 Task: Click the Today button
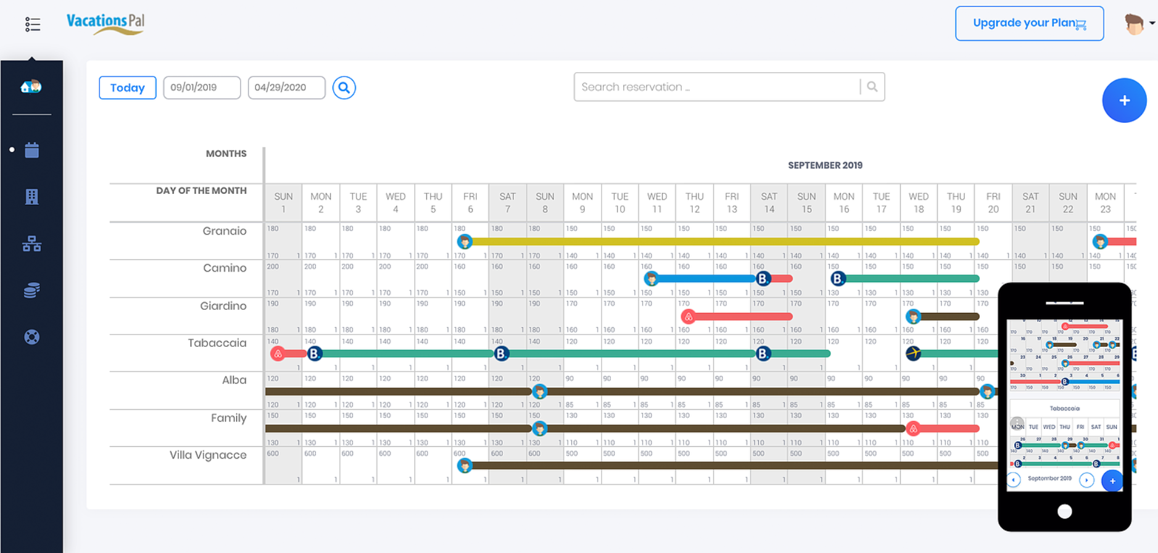pyautogui.click(x=127, y=88)
